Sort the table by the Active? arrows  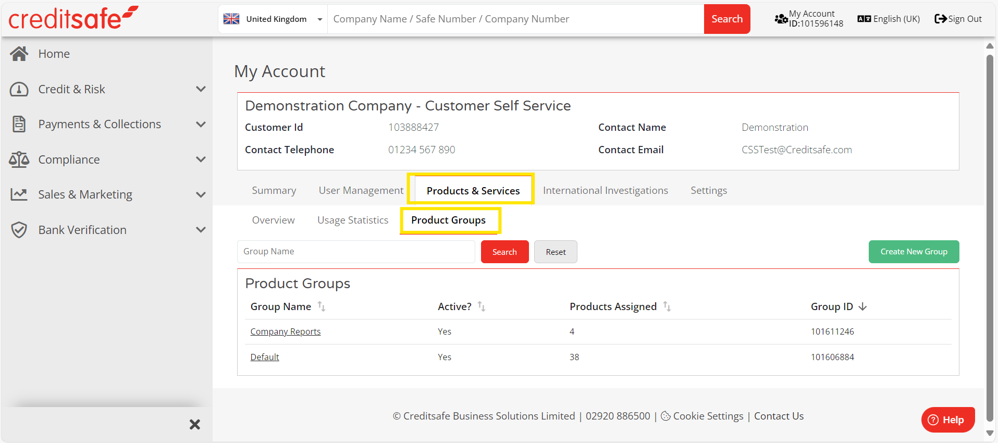click(x=482, y=306)
